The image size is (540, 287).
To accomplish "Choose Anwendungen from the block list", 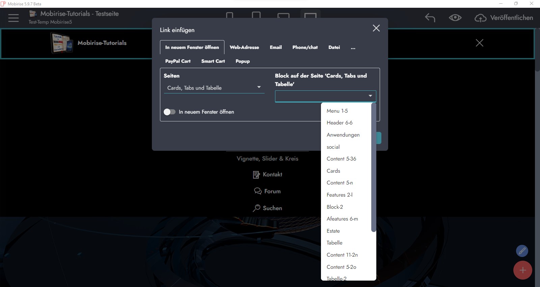I will (x=343, y=135).
